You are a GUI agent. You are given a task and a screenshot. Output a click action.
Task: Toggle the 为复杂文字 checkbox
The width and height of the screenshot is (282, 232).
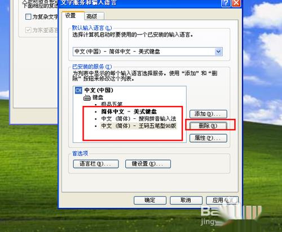28,17
